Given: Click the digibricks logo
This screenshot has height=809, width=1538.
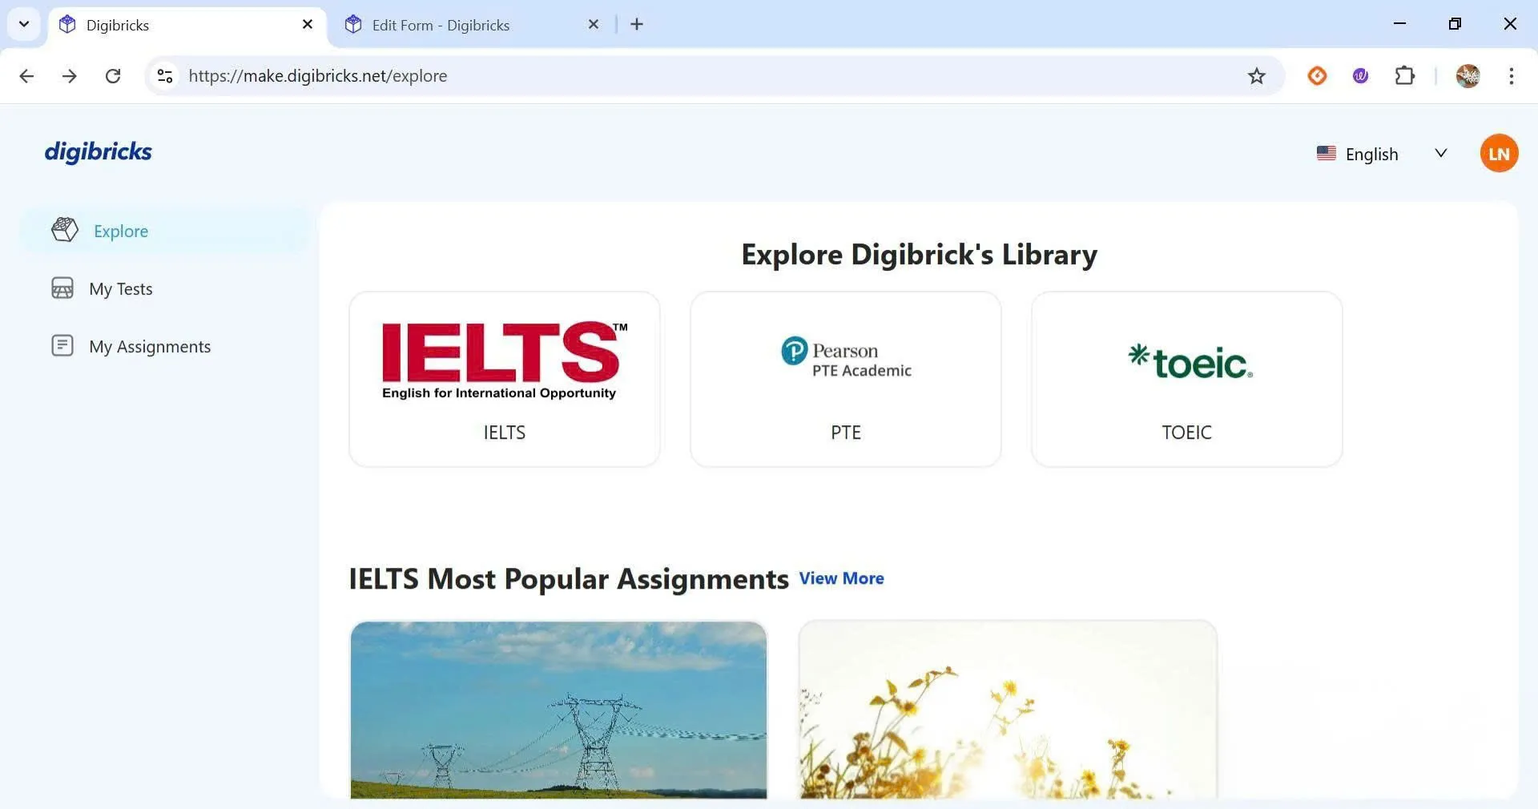Looking at the screenshot, I should coord(98,151).
